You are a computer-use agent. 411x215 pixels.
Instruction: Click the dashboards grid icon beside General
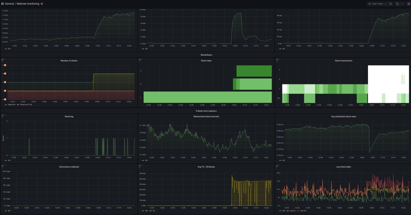(3, 4)
